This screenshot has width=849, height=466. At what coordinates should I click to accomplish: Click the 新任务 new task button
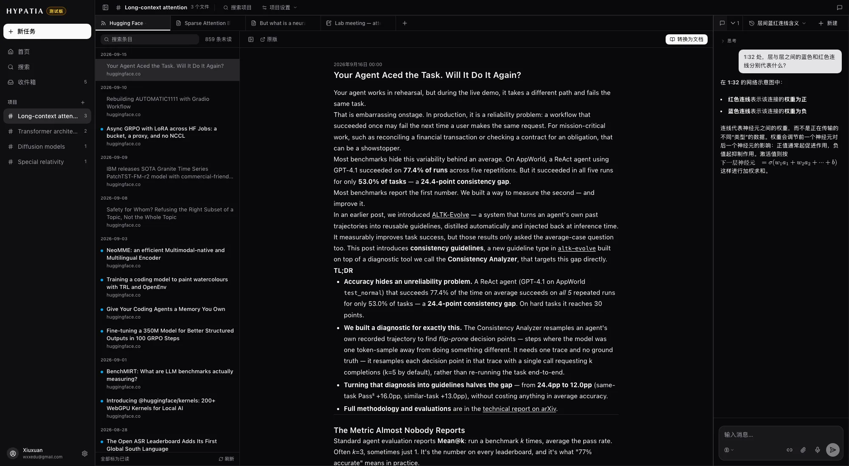coord(47,31)
